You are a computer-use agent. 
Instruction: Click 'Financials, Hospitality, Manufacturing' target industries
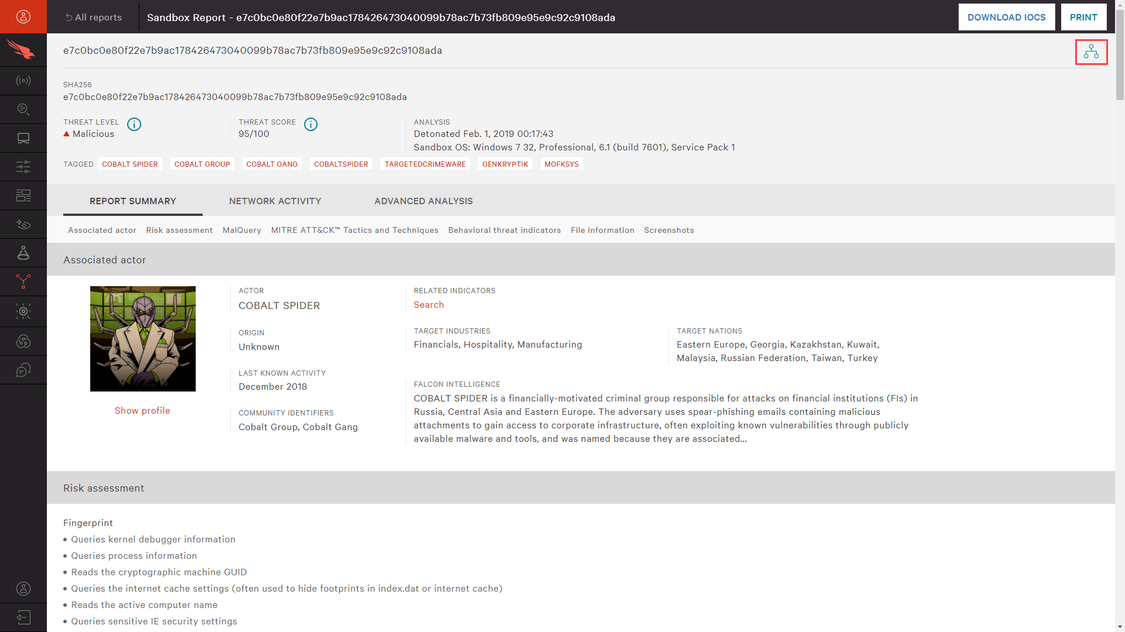498,345
